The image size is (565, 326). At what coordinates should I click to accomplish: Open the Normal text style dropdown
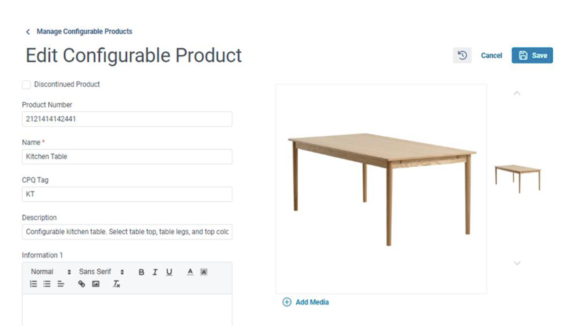(51, 272)
